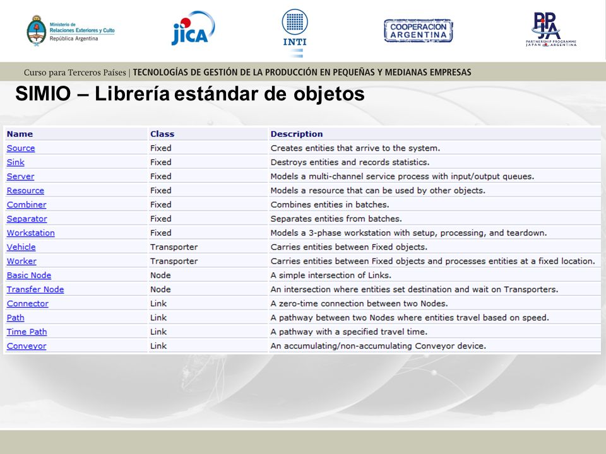The height and width of the screenshot is (454, 606).
Task: Select the Description column header
Action: pyautogui.click(x=297, y=134)
